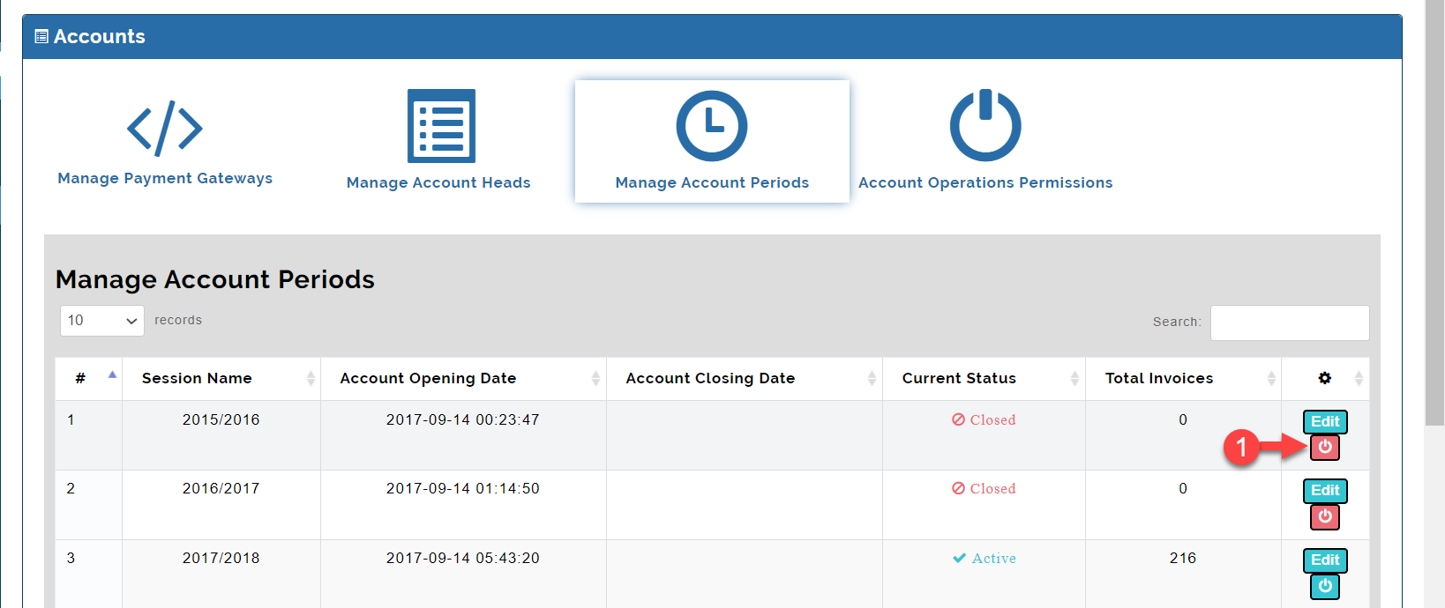Click the Active status text
This screenshot has height=608, width=1445.
pos(994,558)
